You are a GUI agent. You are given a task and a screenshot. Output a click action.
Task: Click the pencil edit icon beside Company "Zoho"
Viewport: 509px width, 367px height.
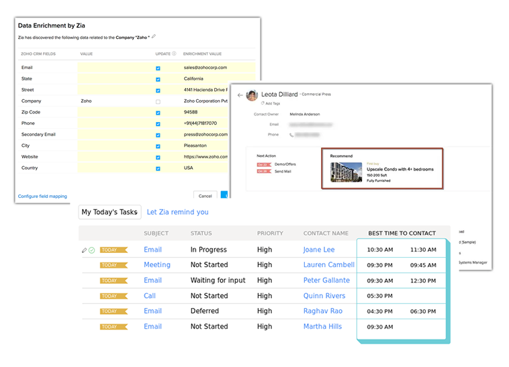coord(154,37)
